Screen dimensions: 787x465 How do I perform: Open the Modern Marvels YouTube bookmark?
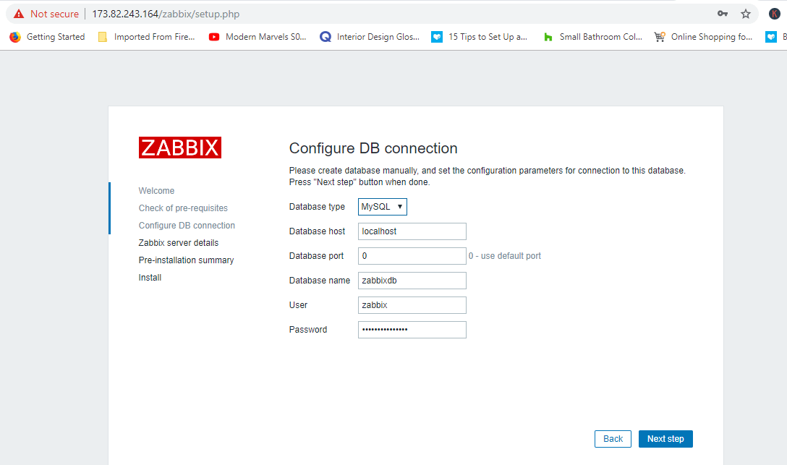click(258, 37)
